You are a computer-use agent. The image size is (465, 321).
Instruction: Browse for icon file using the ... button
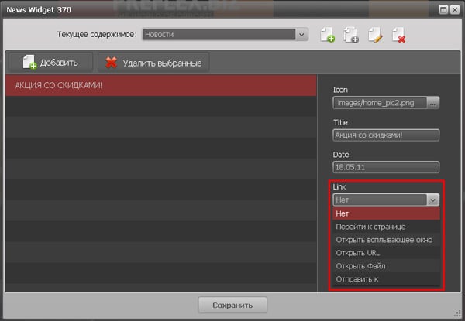point(433,103)
